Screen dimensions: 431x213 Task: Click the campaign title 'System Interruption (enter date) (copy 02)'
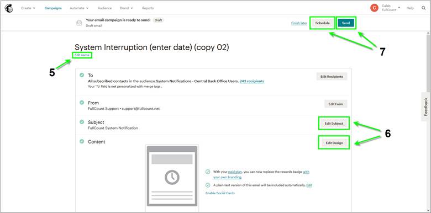tap(152, 47)
